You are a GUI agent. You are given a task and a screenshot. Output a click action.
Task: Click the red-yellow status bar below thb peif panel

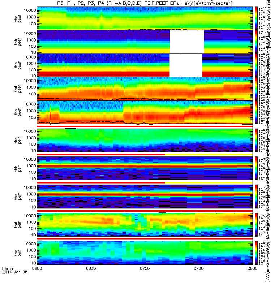coord(145,183)
